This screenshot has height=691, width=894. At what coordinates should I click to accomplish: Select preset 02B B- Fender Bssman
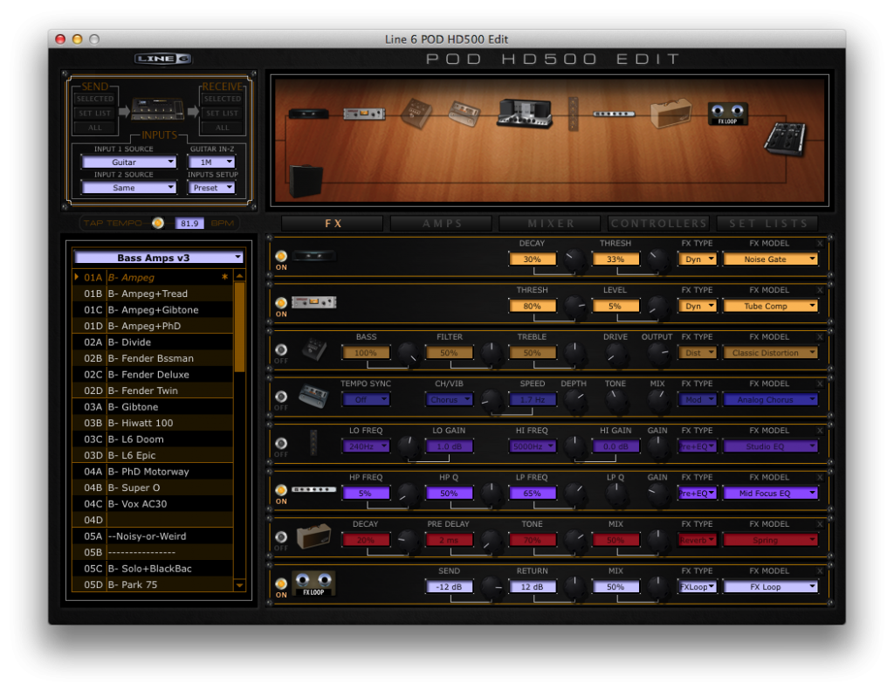click(153, 358)
